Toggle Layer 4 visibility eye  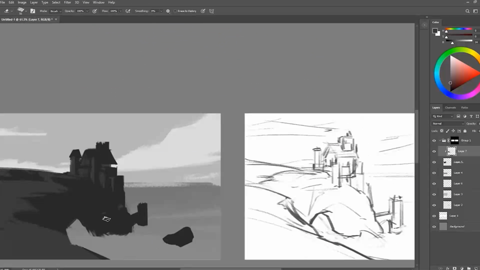434,173
